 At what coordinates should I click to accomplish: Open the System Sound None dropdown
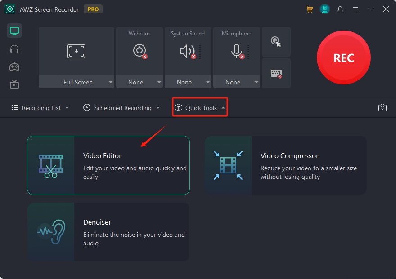(x=188, y=82)
